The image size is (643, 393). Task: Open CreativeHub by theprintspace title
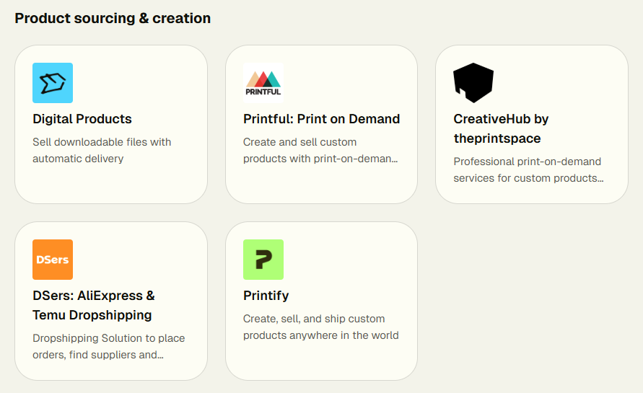click(x=501, y=128)
